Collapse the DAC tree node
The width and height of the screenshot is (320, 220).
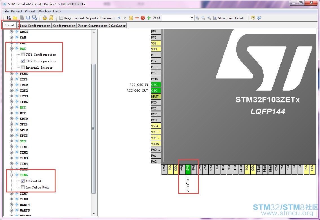[12, 48]
